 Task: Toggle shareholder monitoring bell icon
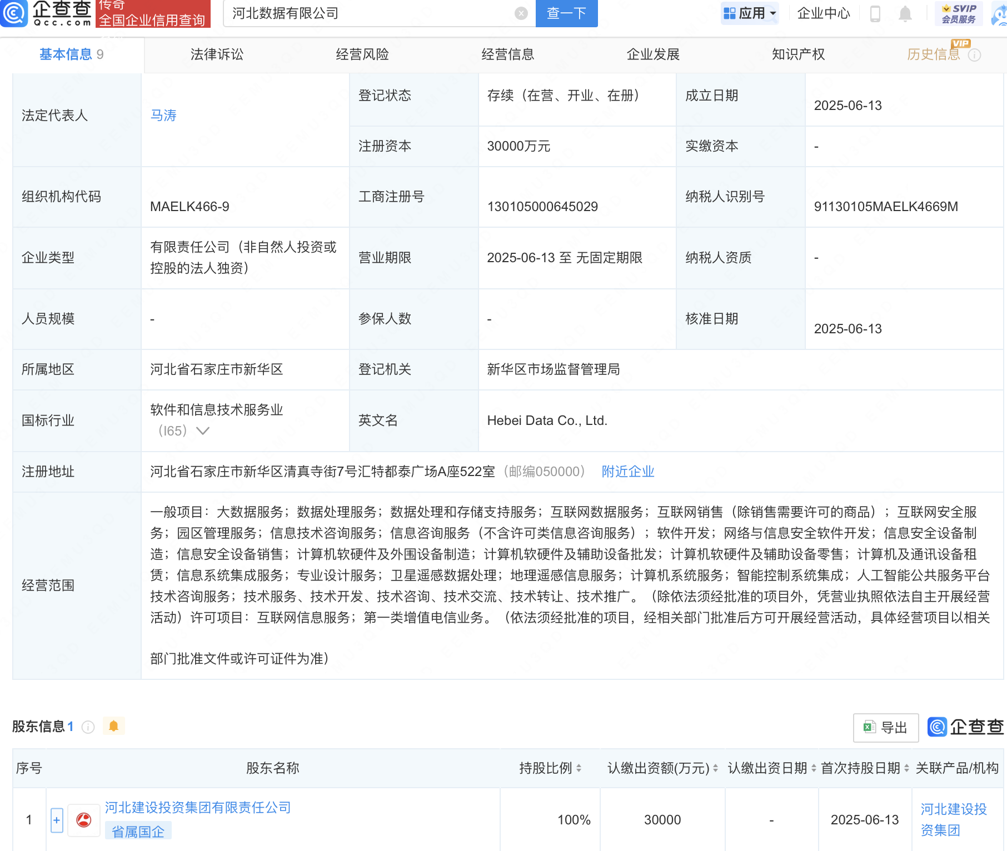pyautogui.click(x=114, y=726)
